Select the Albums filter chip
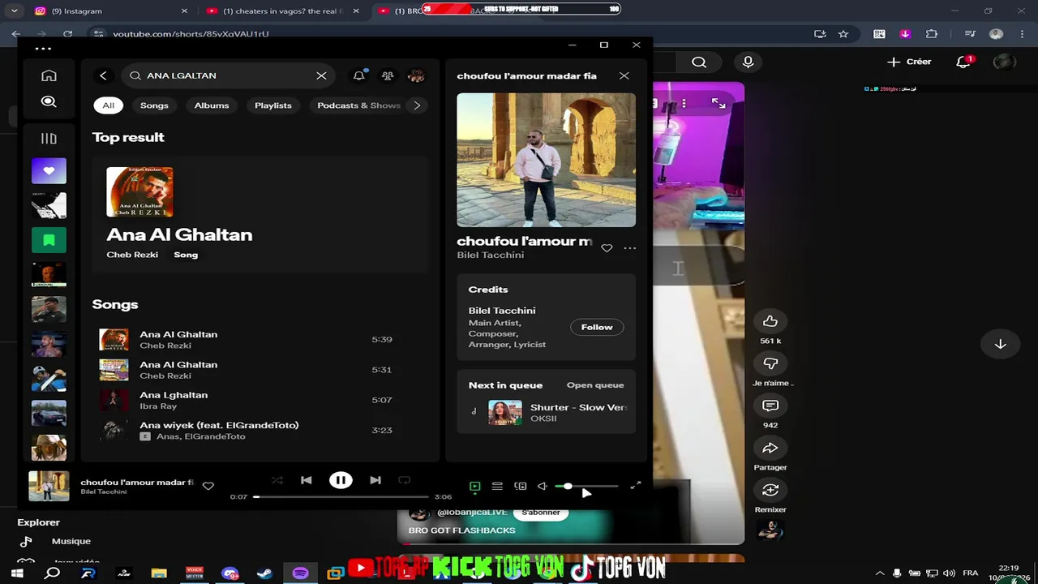1038x584 pixels. tap(212, 105)
